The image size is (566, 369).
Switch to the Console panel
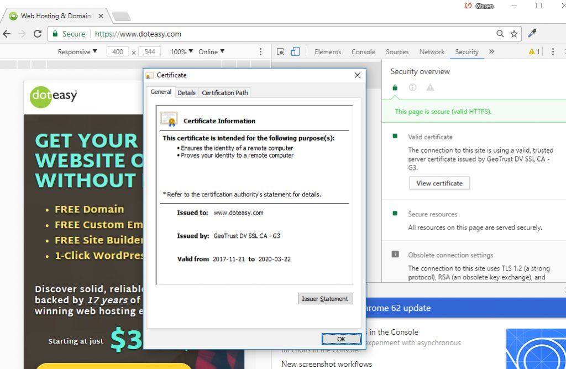tap(363, 51)
